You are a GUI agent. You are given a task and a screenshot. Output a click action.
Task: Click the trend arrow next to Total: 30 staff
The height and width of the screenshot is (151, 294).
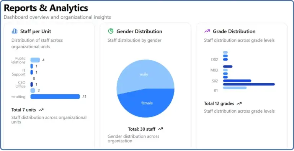[x=160, y=129]
